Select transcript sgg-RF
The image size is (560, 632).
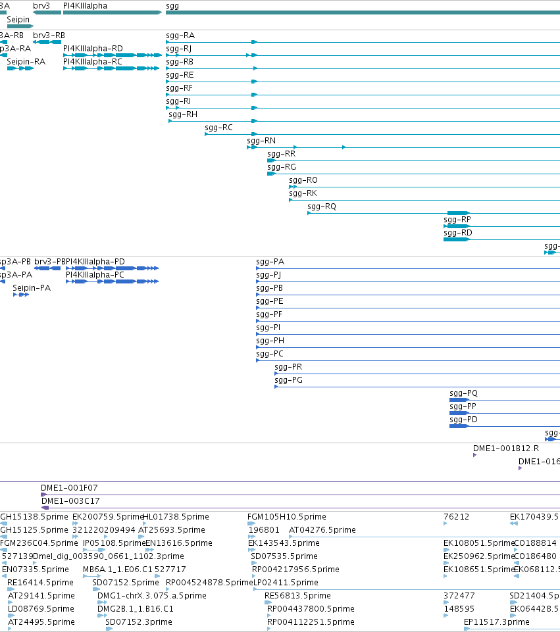[x=179, y=88]
